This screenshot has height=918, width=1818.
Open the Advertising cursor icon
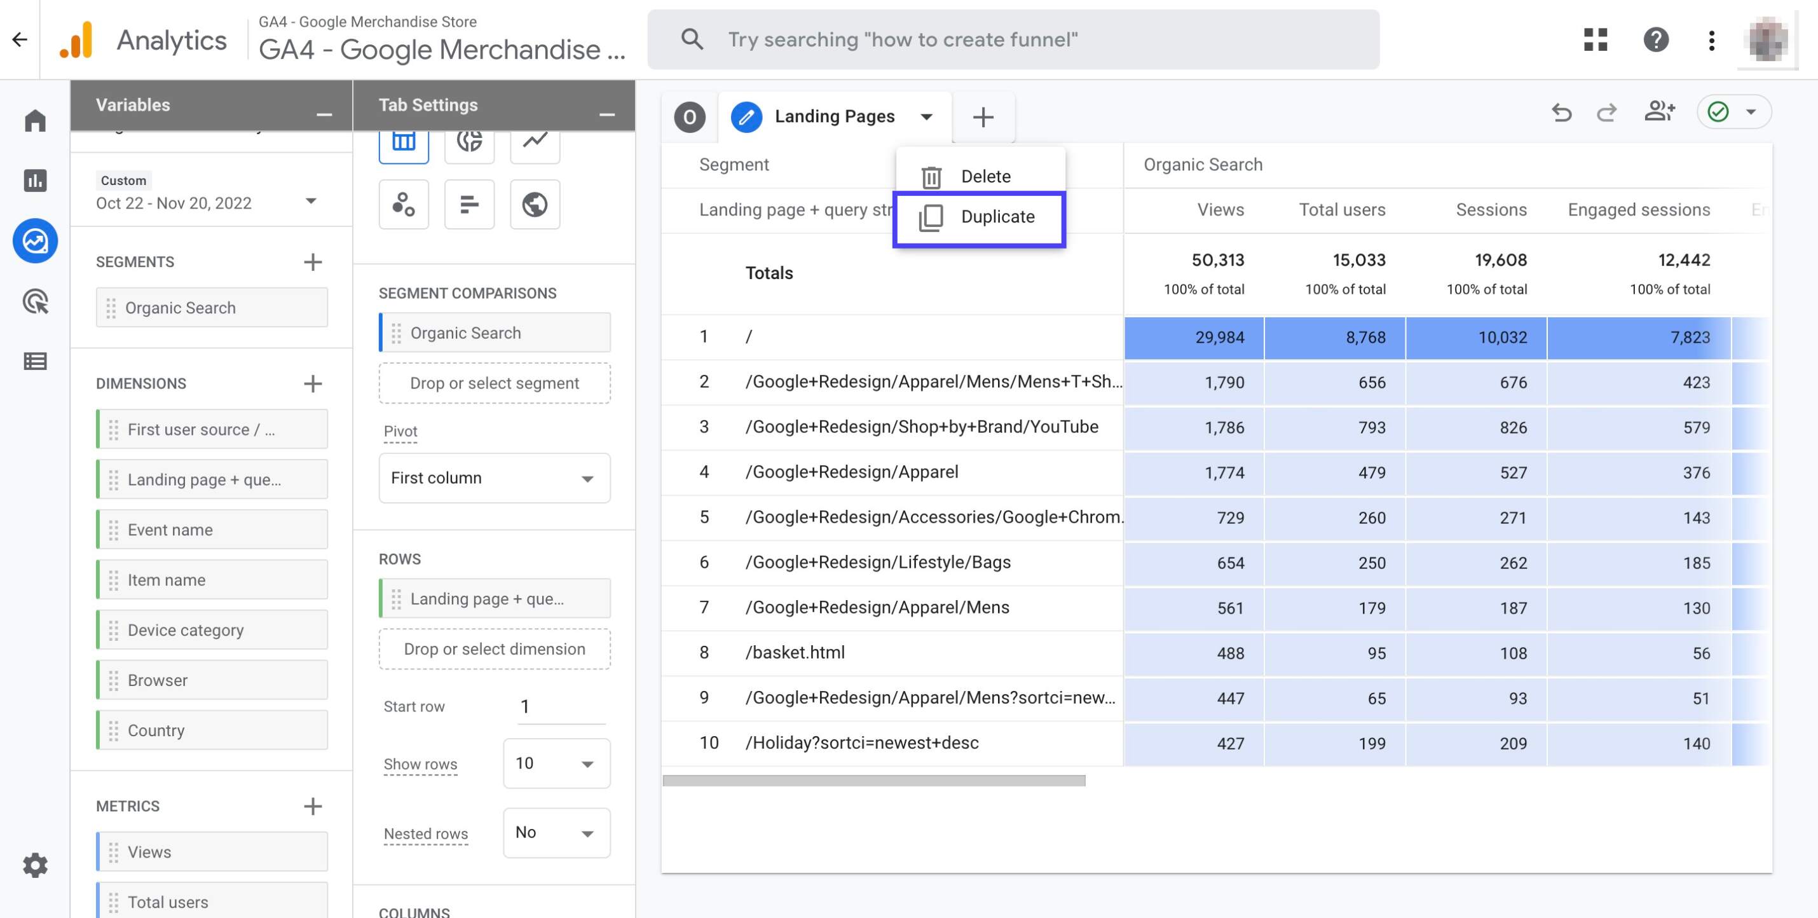[x=34, y=301]
